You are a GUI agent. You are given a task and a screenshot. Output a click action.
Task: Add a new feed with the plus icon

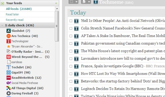(56, 3)
